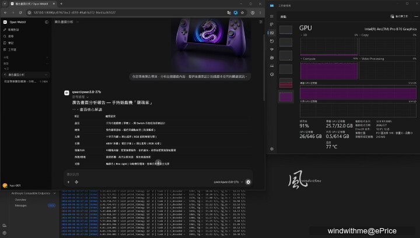The width and height of the screenshot is (420, 238).
Task: Open the browser three-dot menu
Action: [260, 13]
